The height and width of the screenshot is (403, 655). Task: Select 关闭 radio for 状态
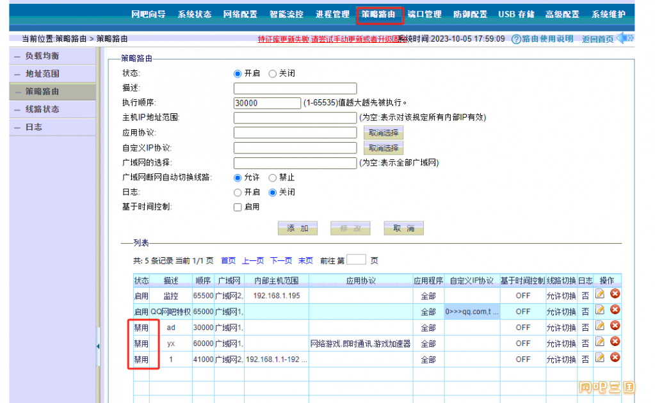272,74
